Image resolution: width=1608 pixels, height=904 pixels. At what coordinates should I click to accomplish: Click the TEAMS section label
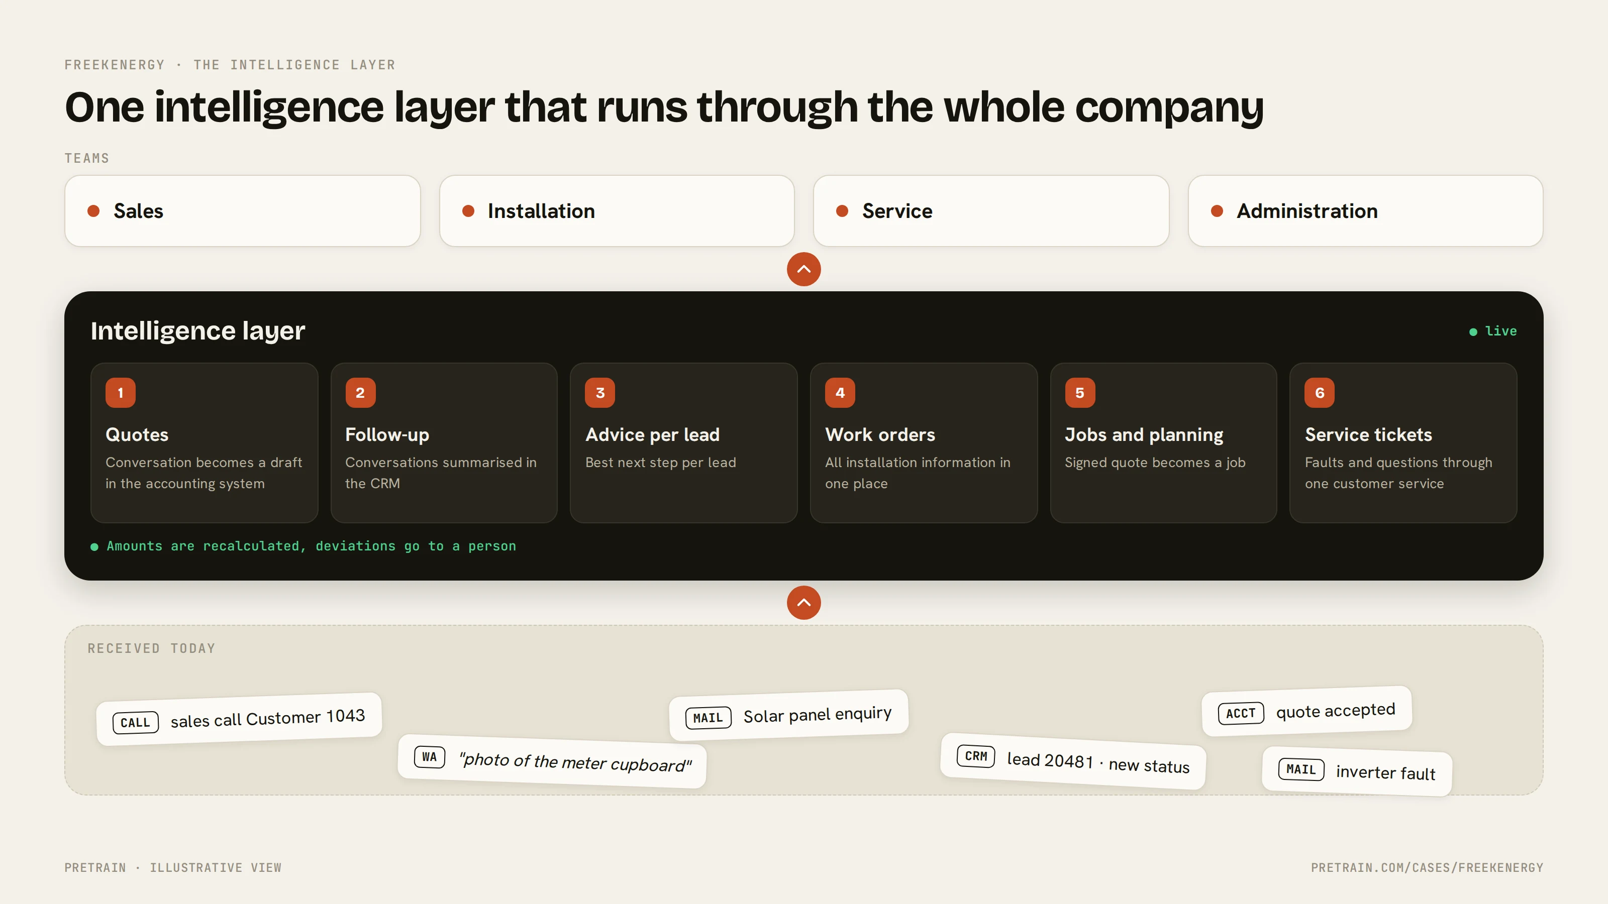(x=87, y=159)
